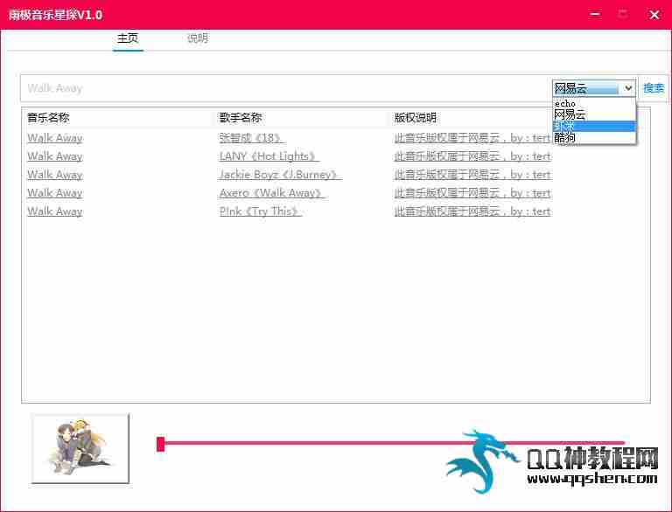Viewport: 672px width, 512px height.
Task: Click copyright note in the LANY row
Action: 472,156
